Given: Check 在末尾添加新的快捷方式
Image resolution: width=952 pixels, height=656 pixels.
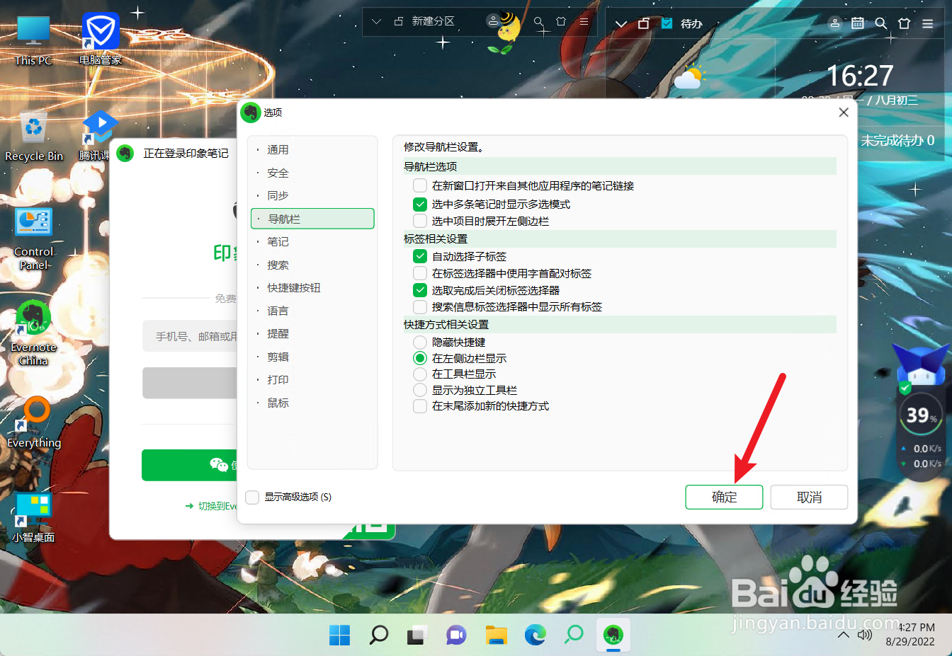Looking at the screenshot, I should 420,405.
